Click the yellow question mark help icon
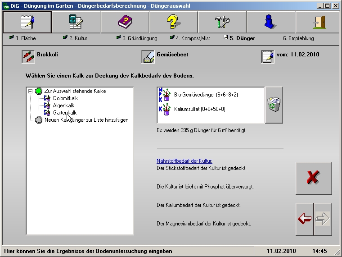The height and width of the screenshot is (257, 342). (x=173, y=22)
